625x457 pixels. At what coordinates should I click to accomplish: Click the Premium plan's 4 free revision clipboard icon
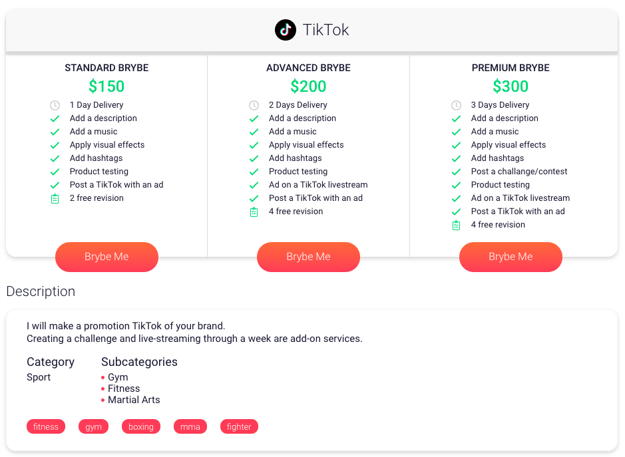(x=456, y=225)
